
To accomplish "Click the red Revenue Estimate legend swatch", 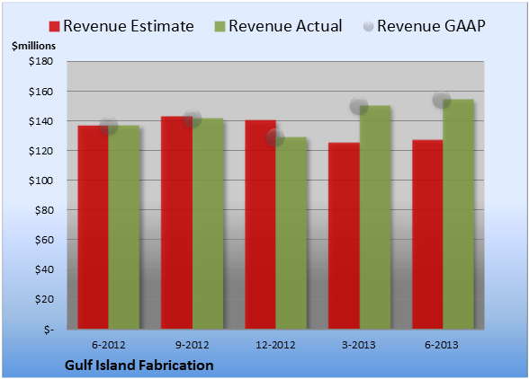I will click(54, 27).
